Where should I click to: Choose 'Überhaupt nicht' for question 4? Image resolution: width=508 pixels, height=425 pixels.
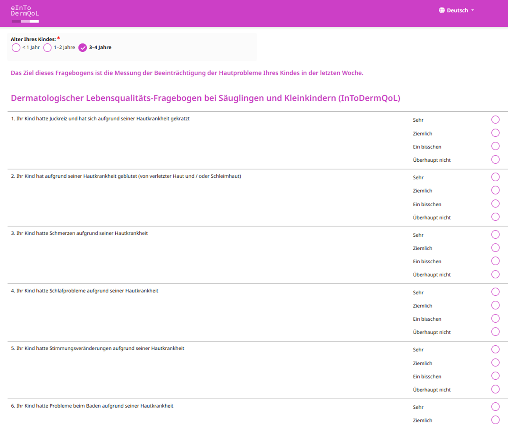496,332
